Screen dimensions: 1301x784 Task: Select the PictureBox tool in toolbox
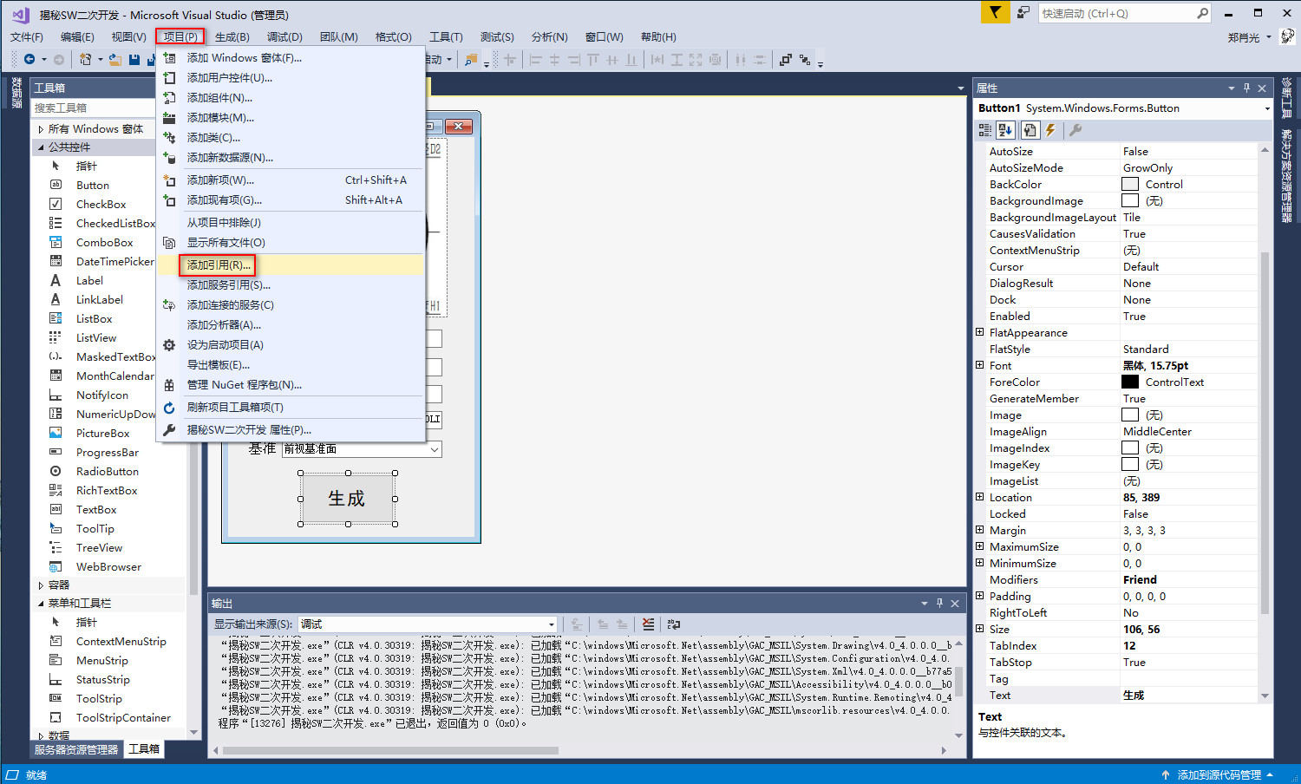tap(102, 434)
